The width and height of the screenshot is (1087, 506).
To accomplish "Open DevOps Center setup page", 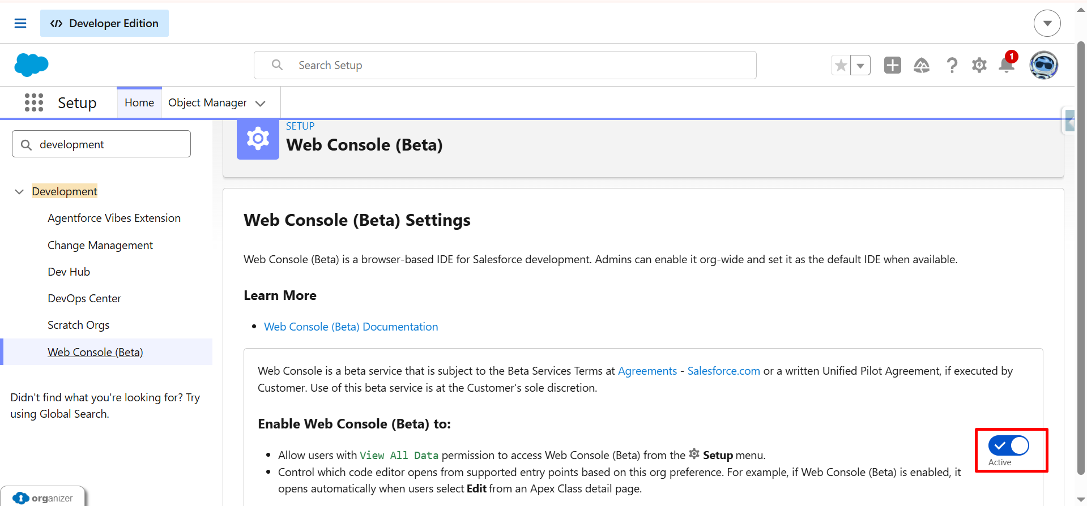I will (84, 298).
